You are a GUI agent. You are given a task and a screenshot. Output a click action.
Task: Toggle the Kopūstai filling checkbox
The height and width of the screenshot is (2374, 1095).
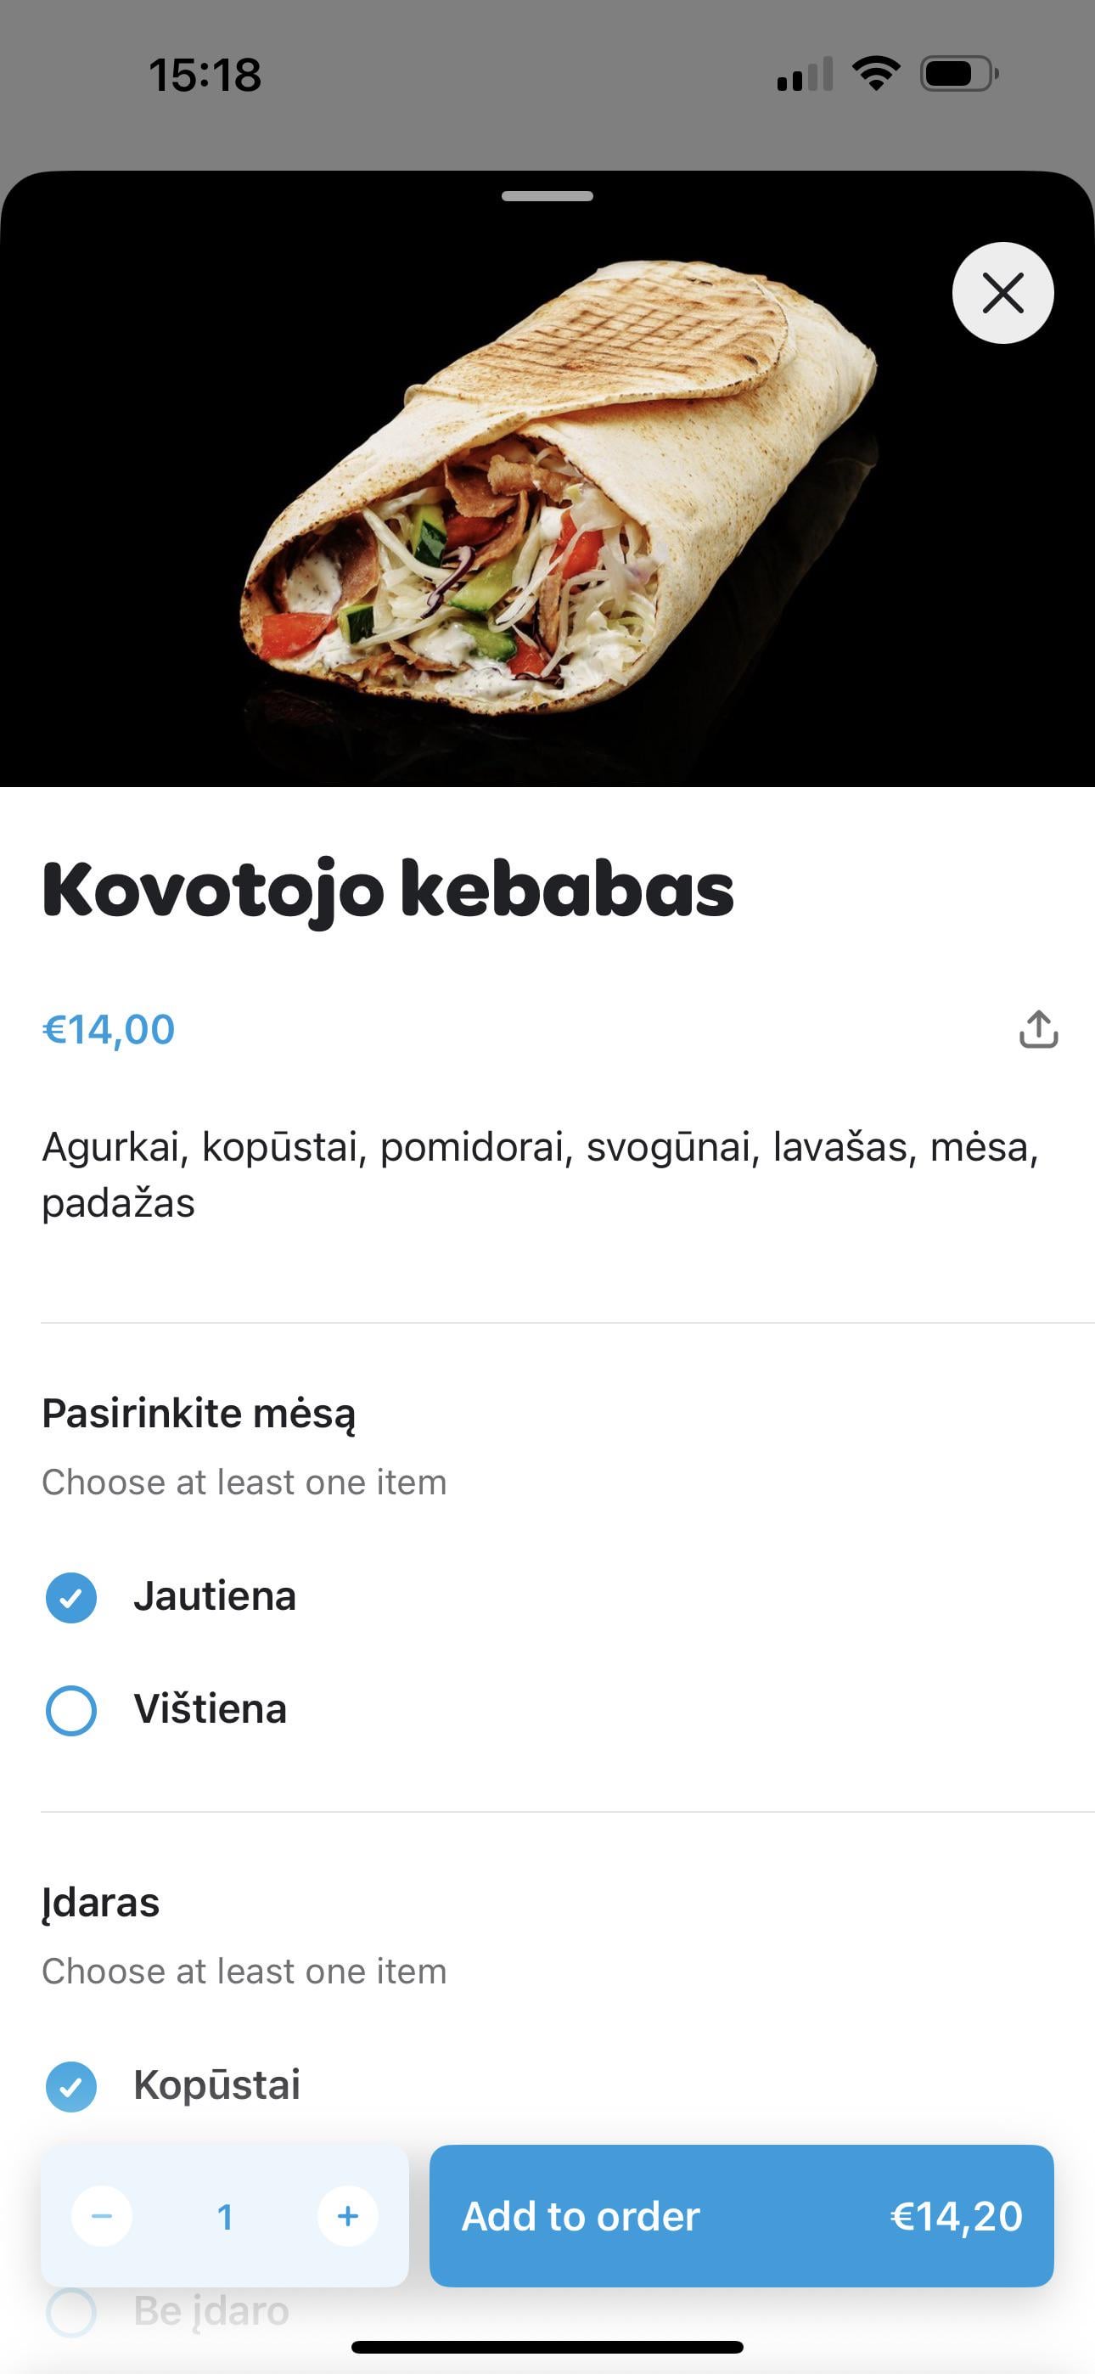pyautogui.click(x=71, y=2085)
